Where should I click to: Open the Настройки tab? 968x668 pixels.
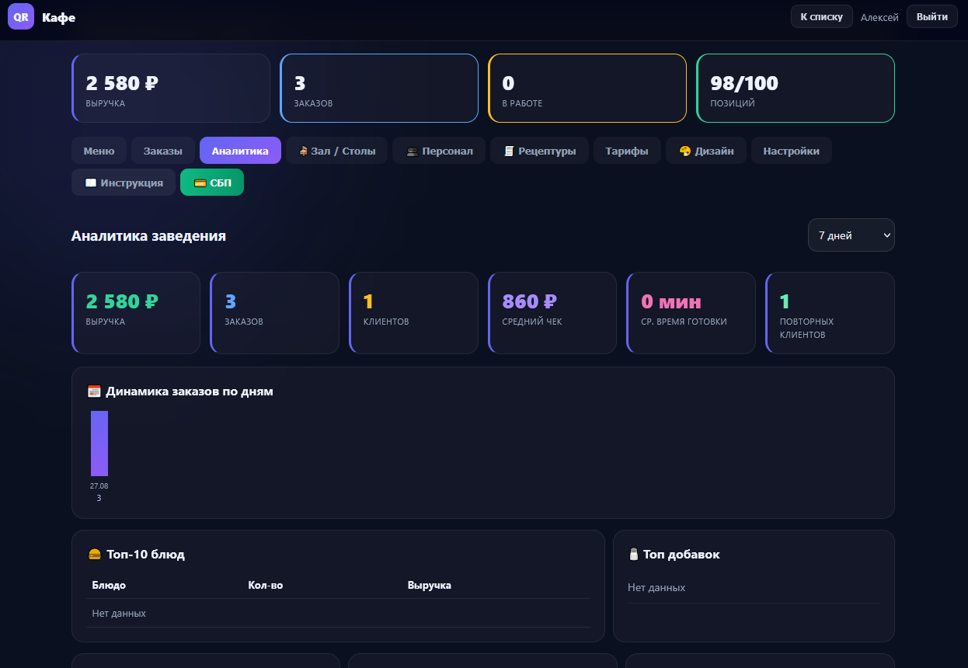pos(791,151)
